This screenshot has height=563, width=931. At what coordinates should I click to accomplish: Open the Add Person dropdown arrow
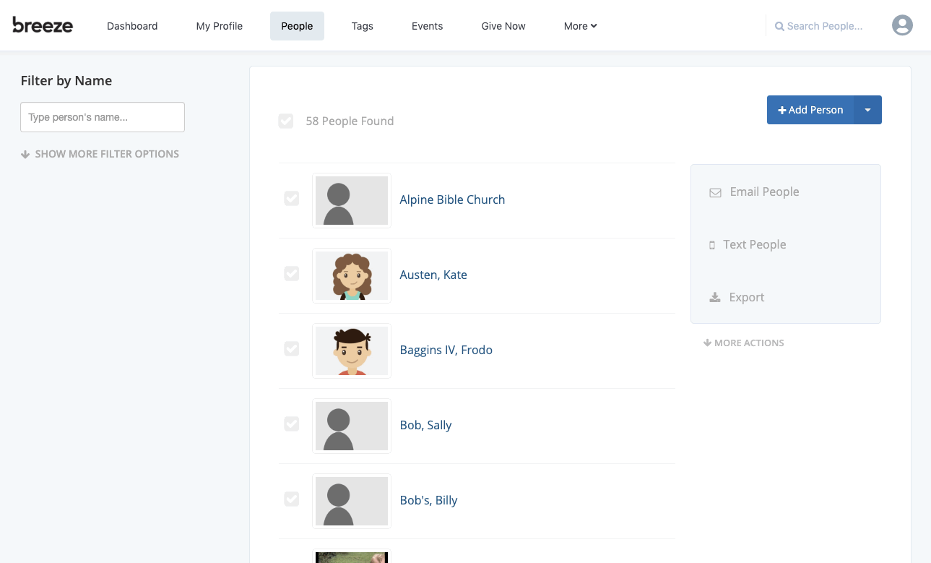(867, 110)
